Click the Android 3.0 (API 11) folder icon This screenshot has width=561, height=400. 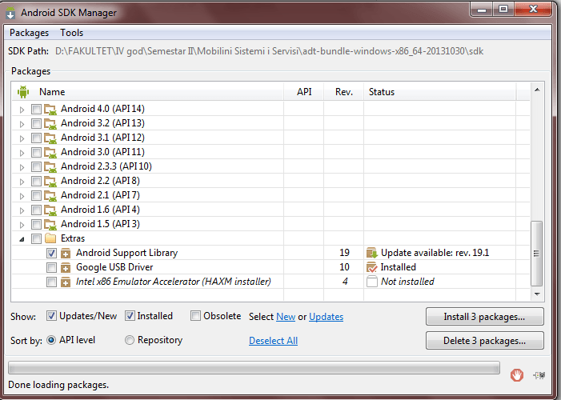click(50, 152)
